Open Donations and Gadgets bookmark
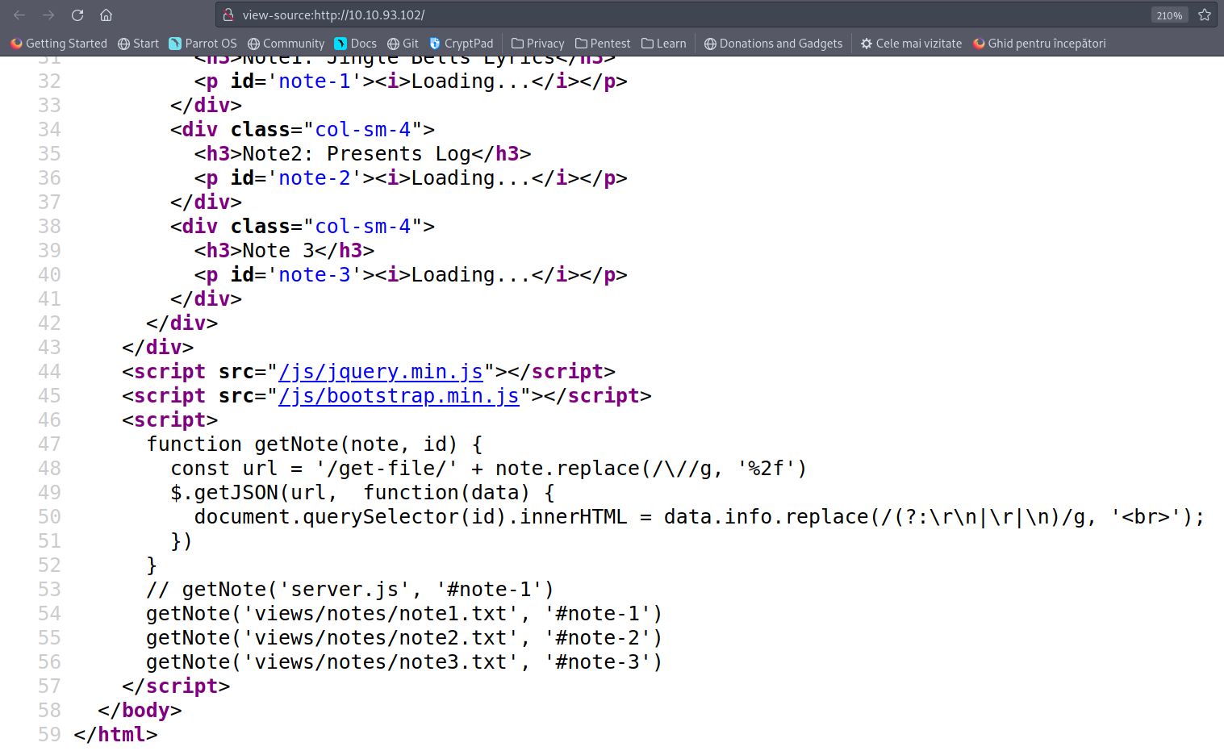 click(773, 44)
